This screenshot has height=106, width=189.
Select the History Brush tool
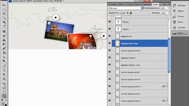(4, 44)
